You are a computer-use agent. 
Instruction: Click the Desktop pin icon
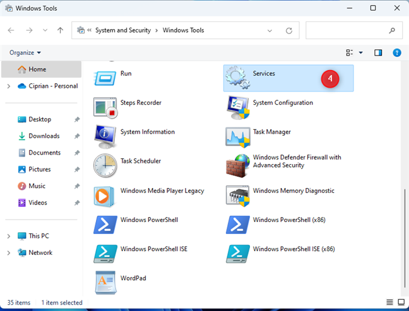[77, 119]
